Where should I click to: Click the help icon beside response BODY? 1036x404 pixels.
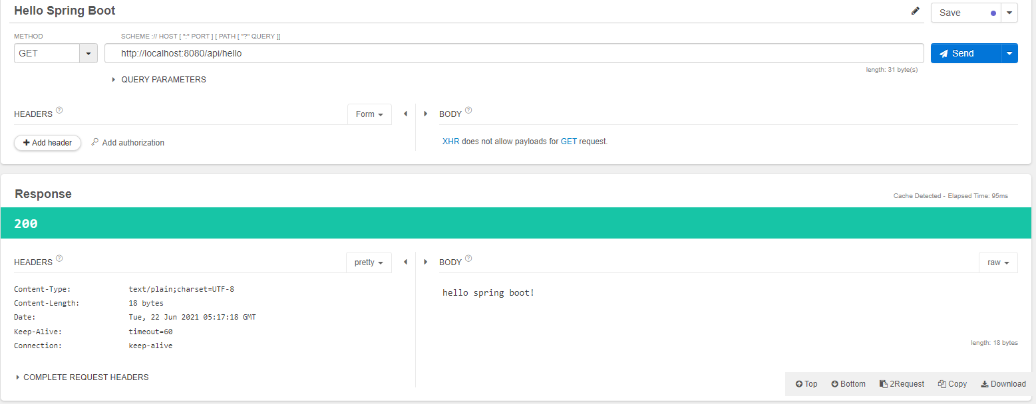click(x=468, y=258)
